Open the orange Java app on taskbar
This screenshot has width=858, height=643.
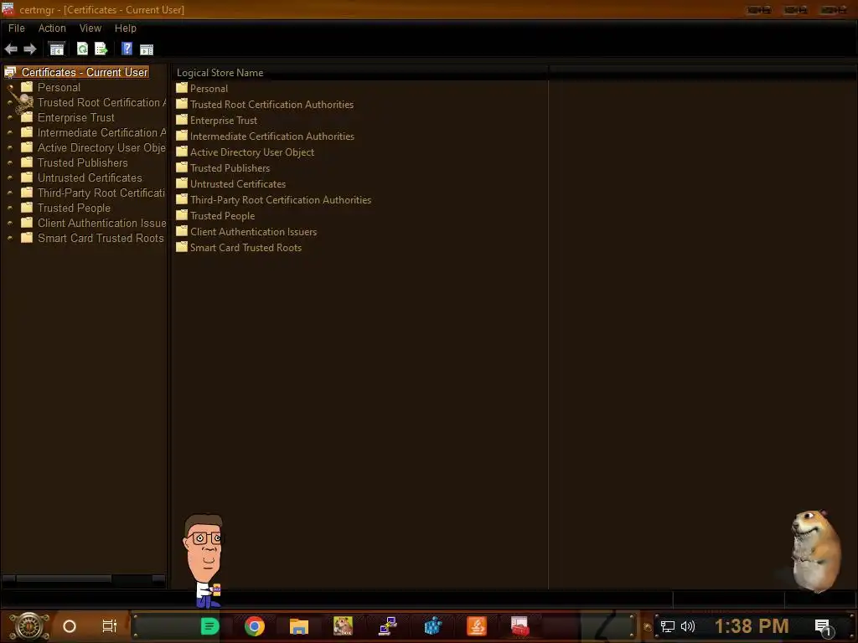[477, 626]
